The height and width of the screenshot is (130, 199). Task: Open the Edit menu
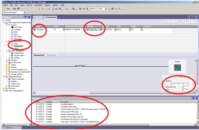pos(11,5)
